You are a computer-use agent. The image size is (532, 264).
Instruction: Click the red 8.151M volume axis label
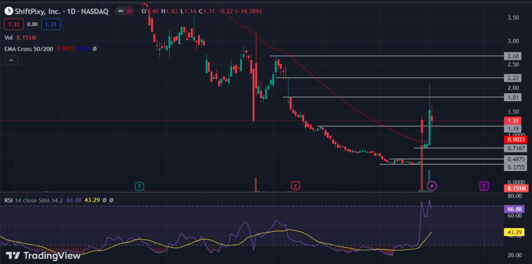click(x=516, y=188)
